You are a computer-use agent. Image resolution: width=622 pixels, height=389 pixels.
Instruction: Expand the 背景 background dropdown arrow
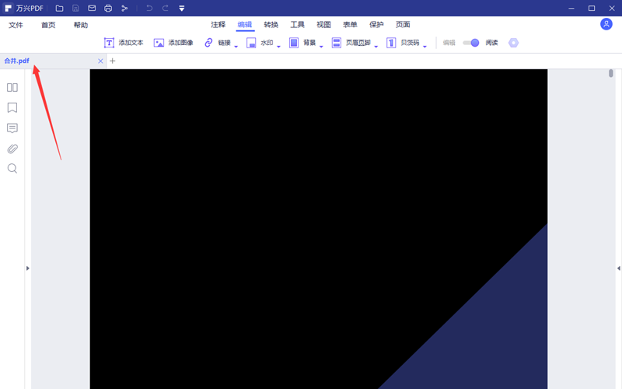[x=321, y=46]
